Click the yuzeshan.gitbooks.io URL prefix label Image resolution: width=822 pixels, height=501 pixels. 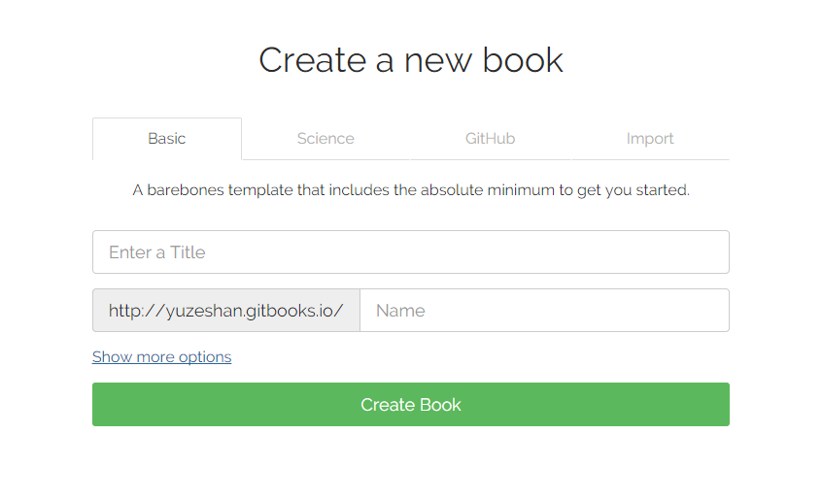[x=225, y=311]
